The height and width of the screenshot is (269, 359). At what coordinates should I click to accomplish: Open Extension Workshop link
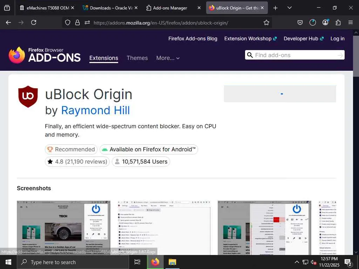[250, 39]
